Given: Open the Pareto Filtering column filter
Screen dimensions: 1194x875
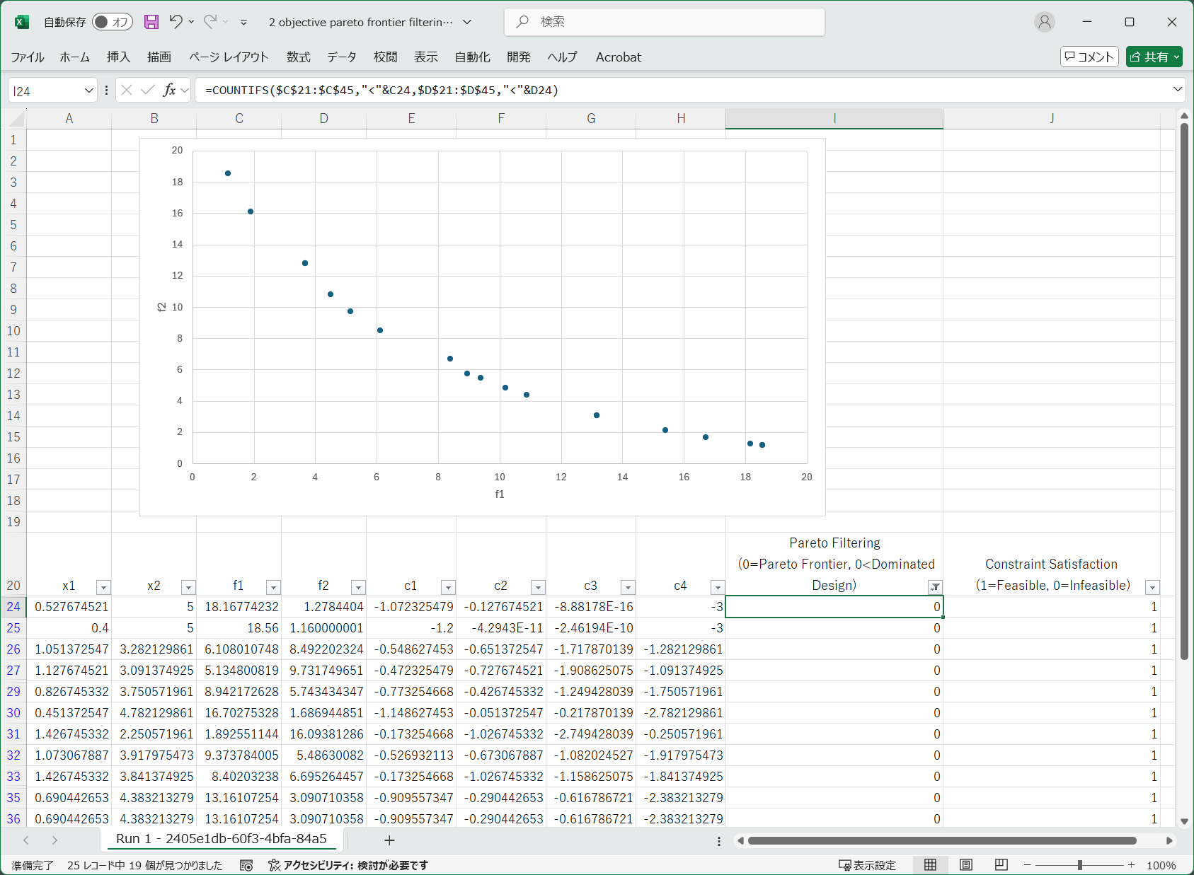Looking at the screenshot, I should click(935, 587).
